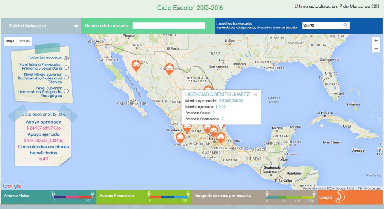The width and height of the screenshot is (384, 209).
Task: Choose Nivel Superior Licenciatura radio button
Action: pos(66,91)
